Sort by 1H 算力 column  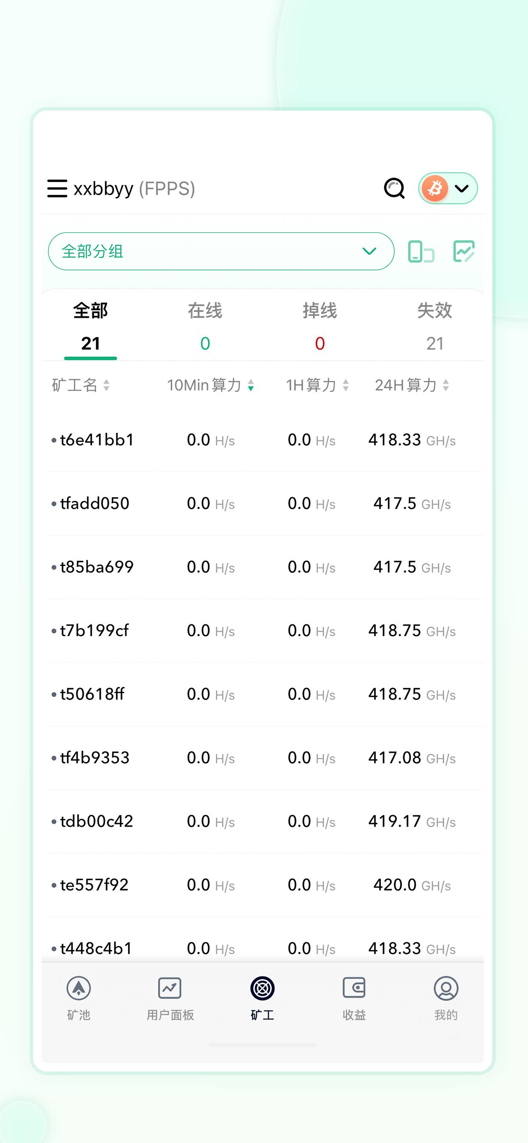[318, 385]
